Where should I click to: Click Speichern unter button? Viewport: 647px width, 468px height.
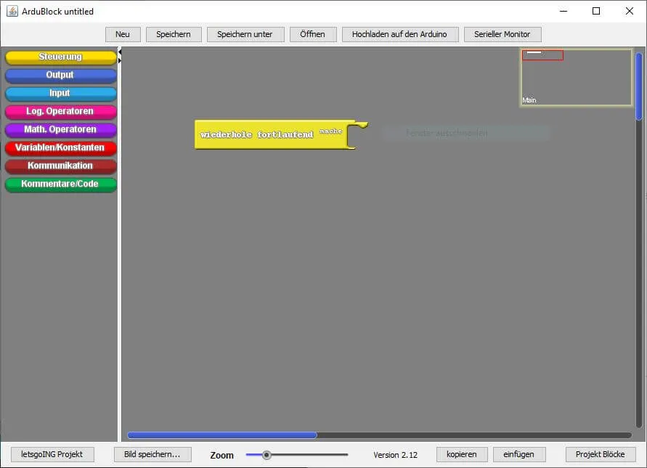tap(245, 34)
